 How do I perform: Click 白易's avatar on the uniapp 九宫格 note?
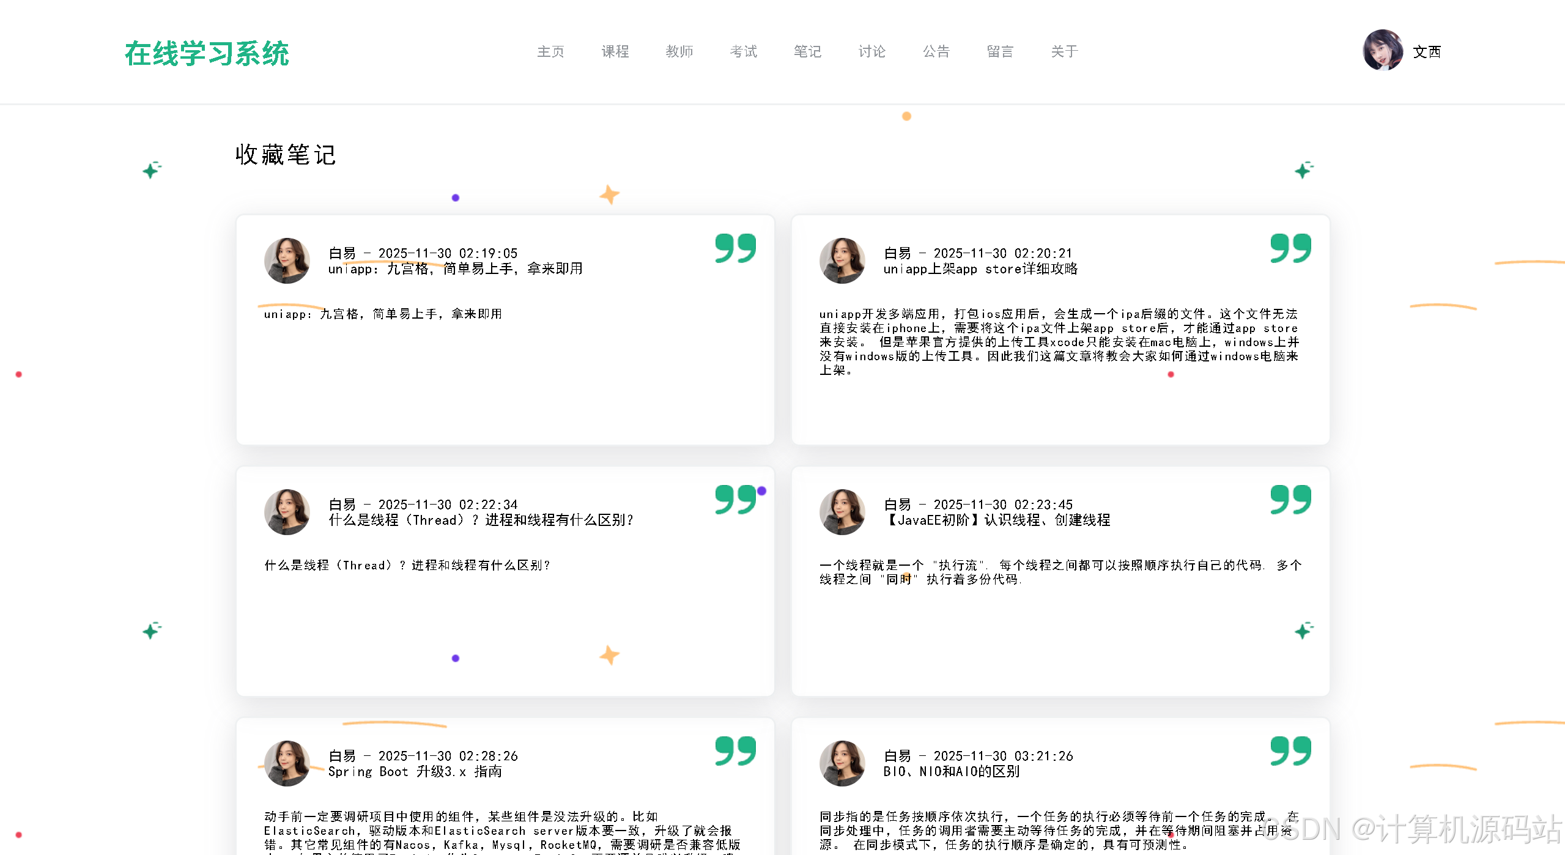(286, 261)
